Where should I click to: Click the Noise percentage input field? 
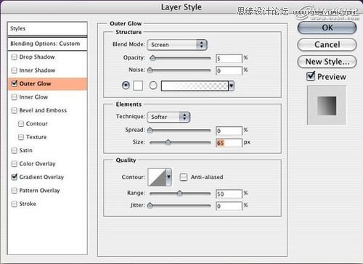(229, 71)
